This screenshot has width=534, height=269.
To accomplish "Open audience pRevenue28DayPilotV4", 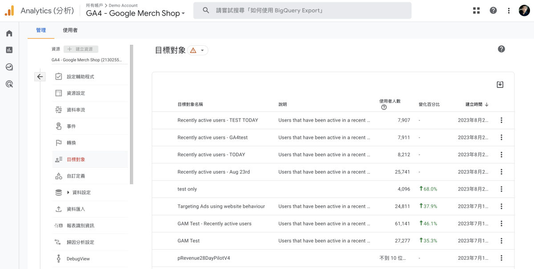I will coord(204,258).
